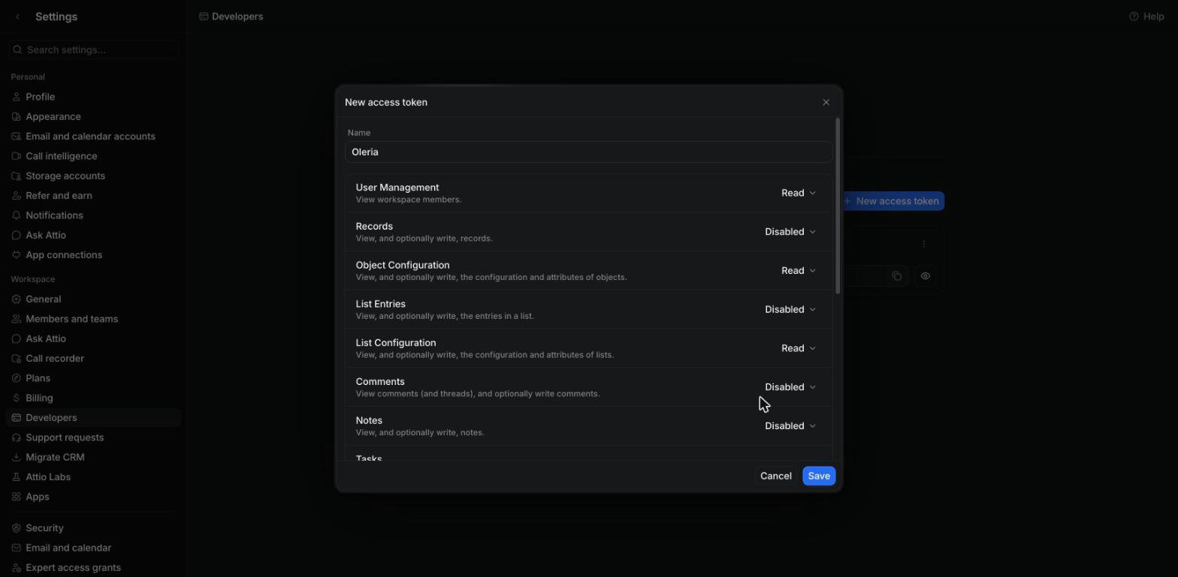Image resolution: width=1178 pixels, height=577 pixels.
Task: Click the General settings gear icon
Action: (x=17, y=299)
